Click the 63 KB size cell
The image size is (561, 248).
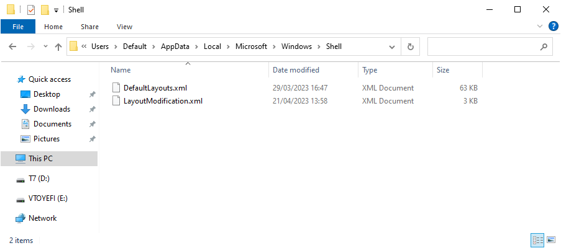coord(468,88)
